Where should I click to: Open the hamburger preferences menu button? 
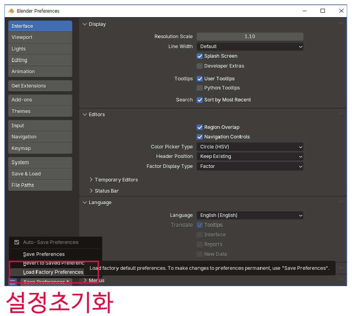click(13, 282)
